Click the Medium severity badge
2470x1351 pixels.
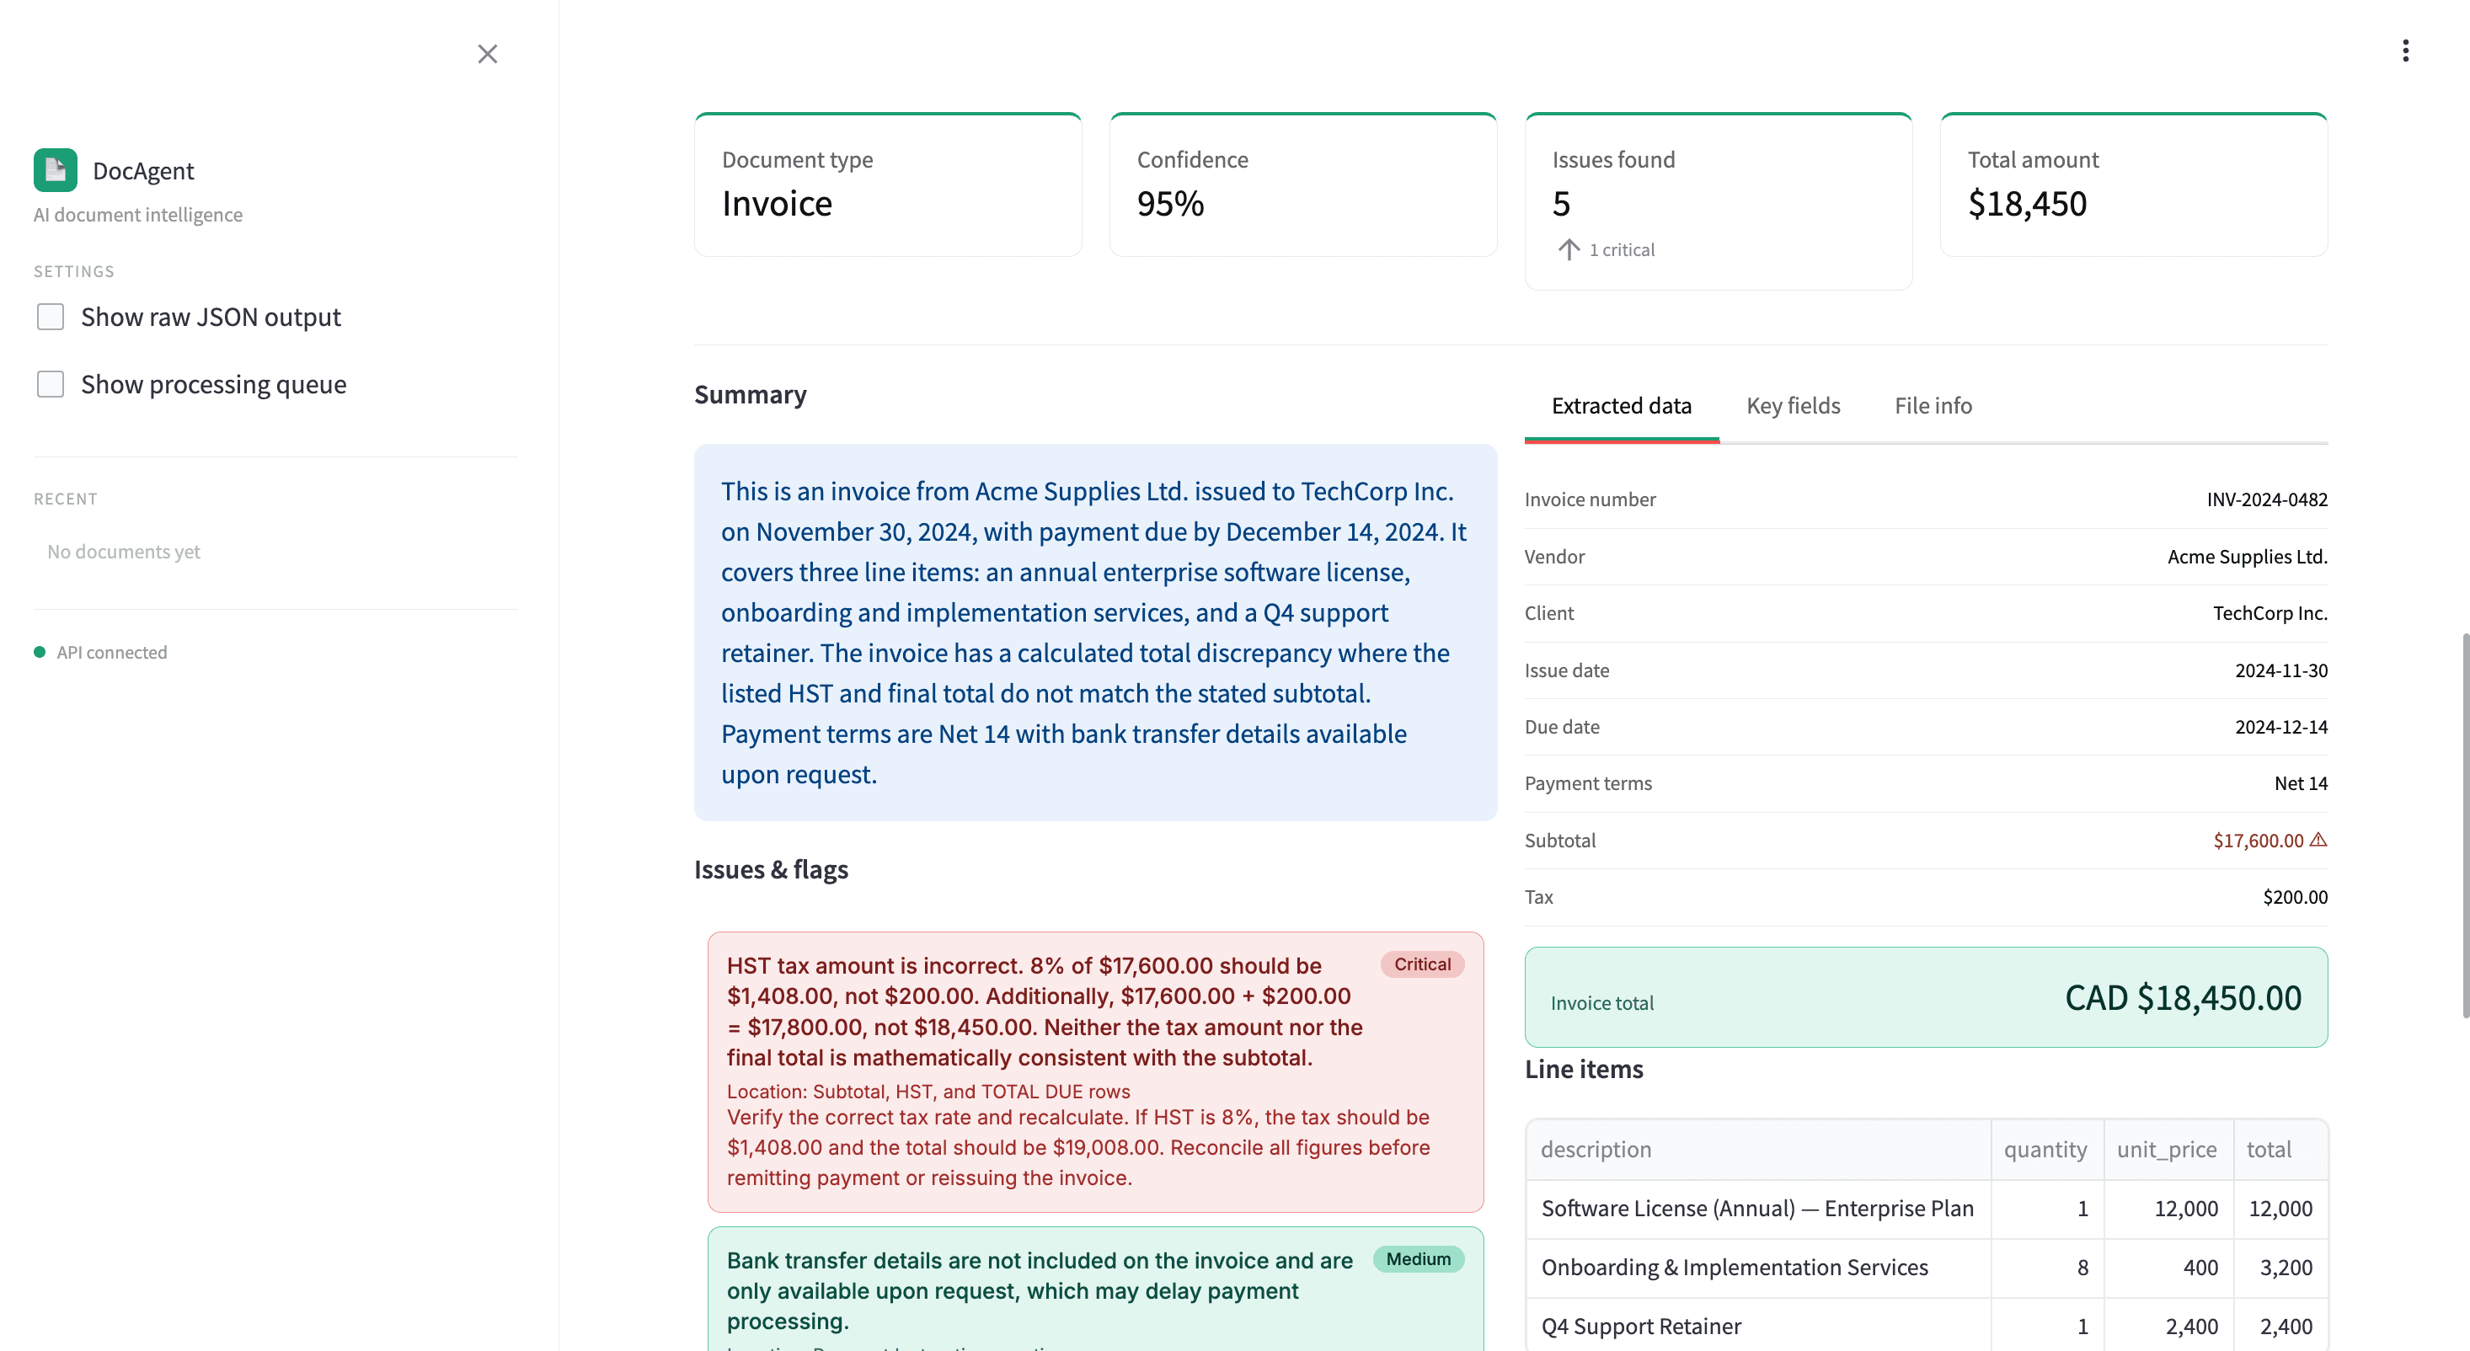(1418, 1259)
